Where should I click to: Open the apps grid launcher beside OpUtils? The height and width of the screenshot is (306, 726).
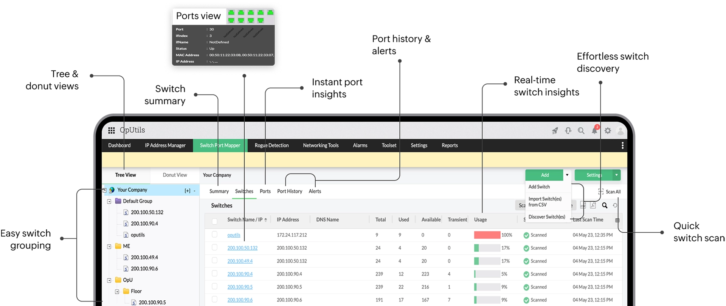coord(111,130)
